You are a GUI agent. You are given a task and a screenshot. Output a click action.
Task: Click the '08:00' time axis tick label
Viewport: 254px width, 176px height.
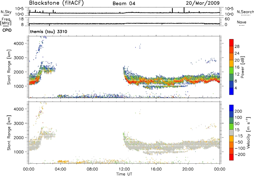coord(92,169)
